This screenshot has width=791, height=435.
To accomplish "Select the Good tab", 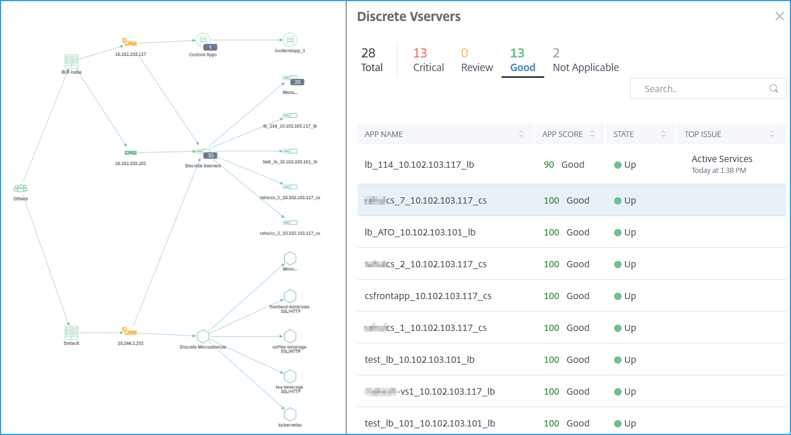I will coord(523,60).
